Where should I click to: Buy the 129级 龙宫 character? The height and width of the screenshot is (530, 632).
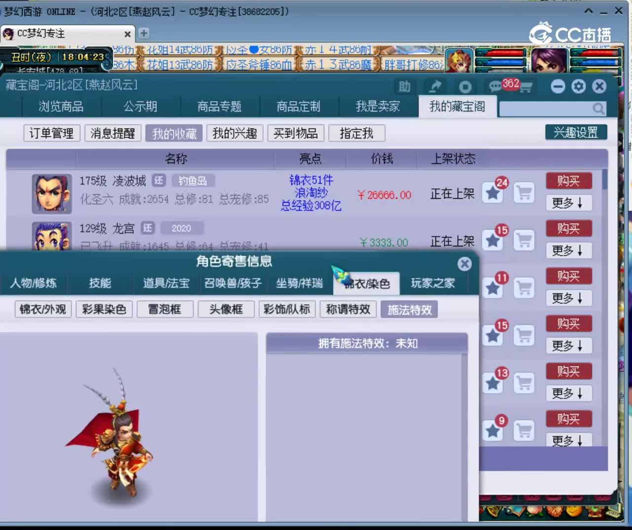[568, 228]
